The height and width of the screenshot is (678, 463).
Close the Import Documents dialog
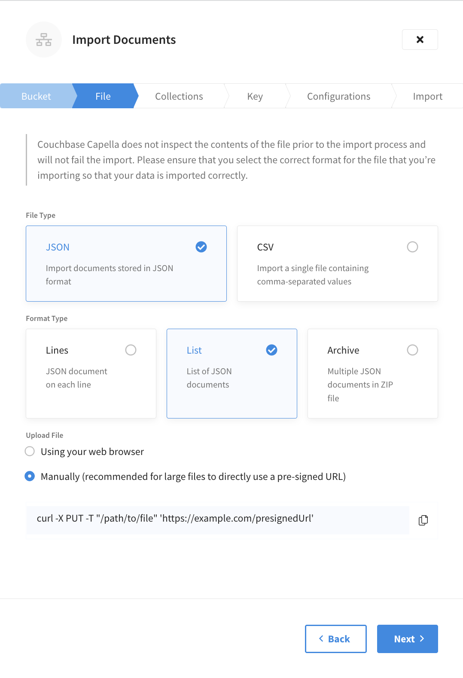pyautogui.click(x=420, y=39)
